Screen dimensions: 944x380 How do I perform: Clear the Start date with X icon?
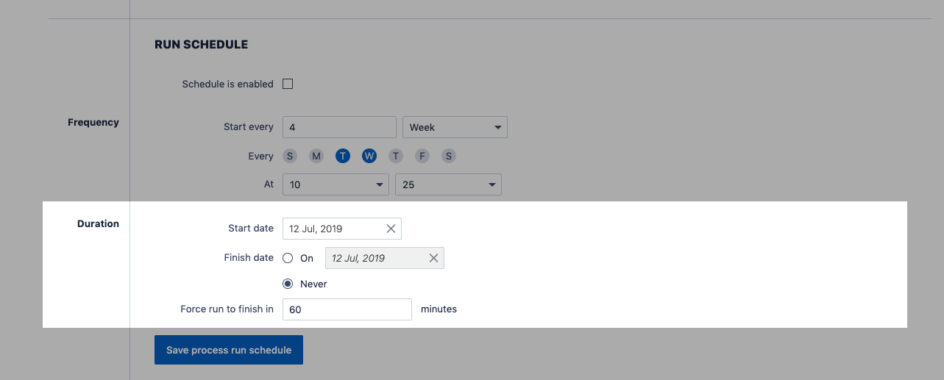[391, 229]
